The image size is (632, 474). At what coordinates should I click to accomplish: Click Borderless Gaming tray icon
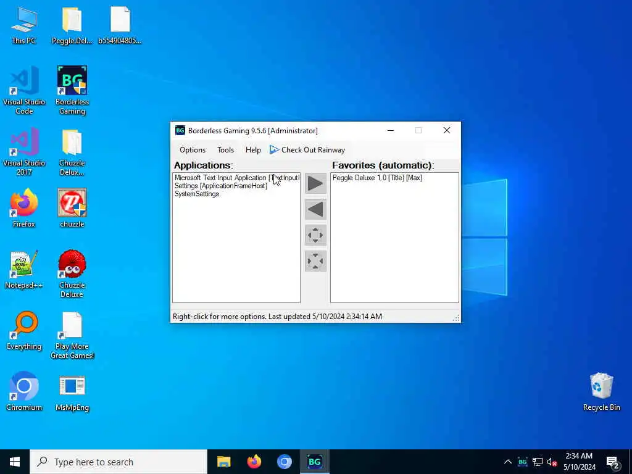pos(522,462)
